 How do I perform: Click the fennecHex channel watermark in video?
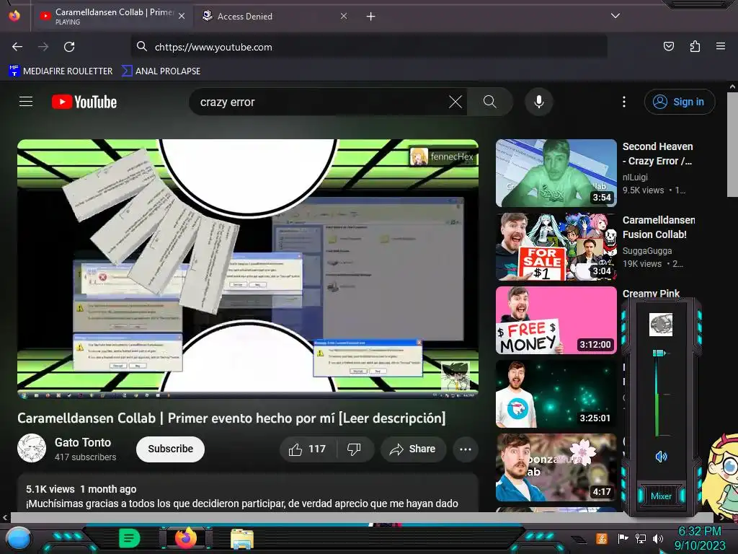[442, 157]
